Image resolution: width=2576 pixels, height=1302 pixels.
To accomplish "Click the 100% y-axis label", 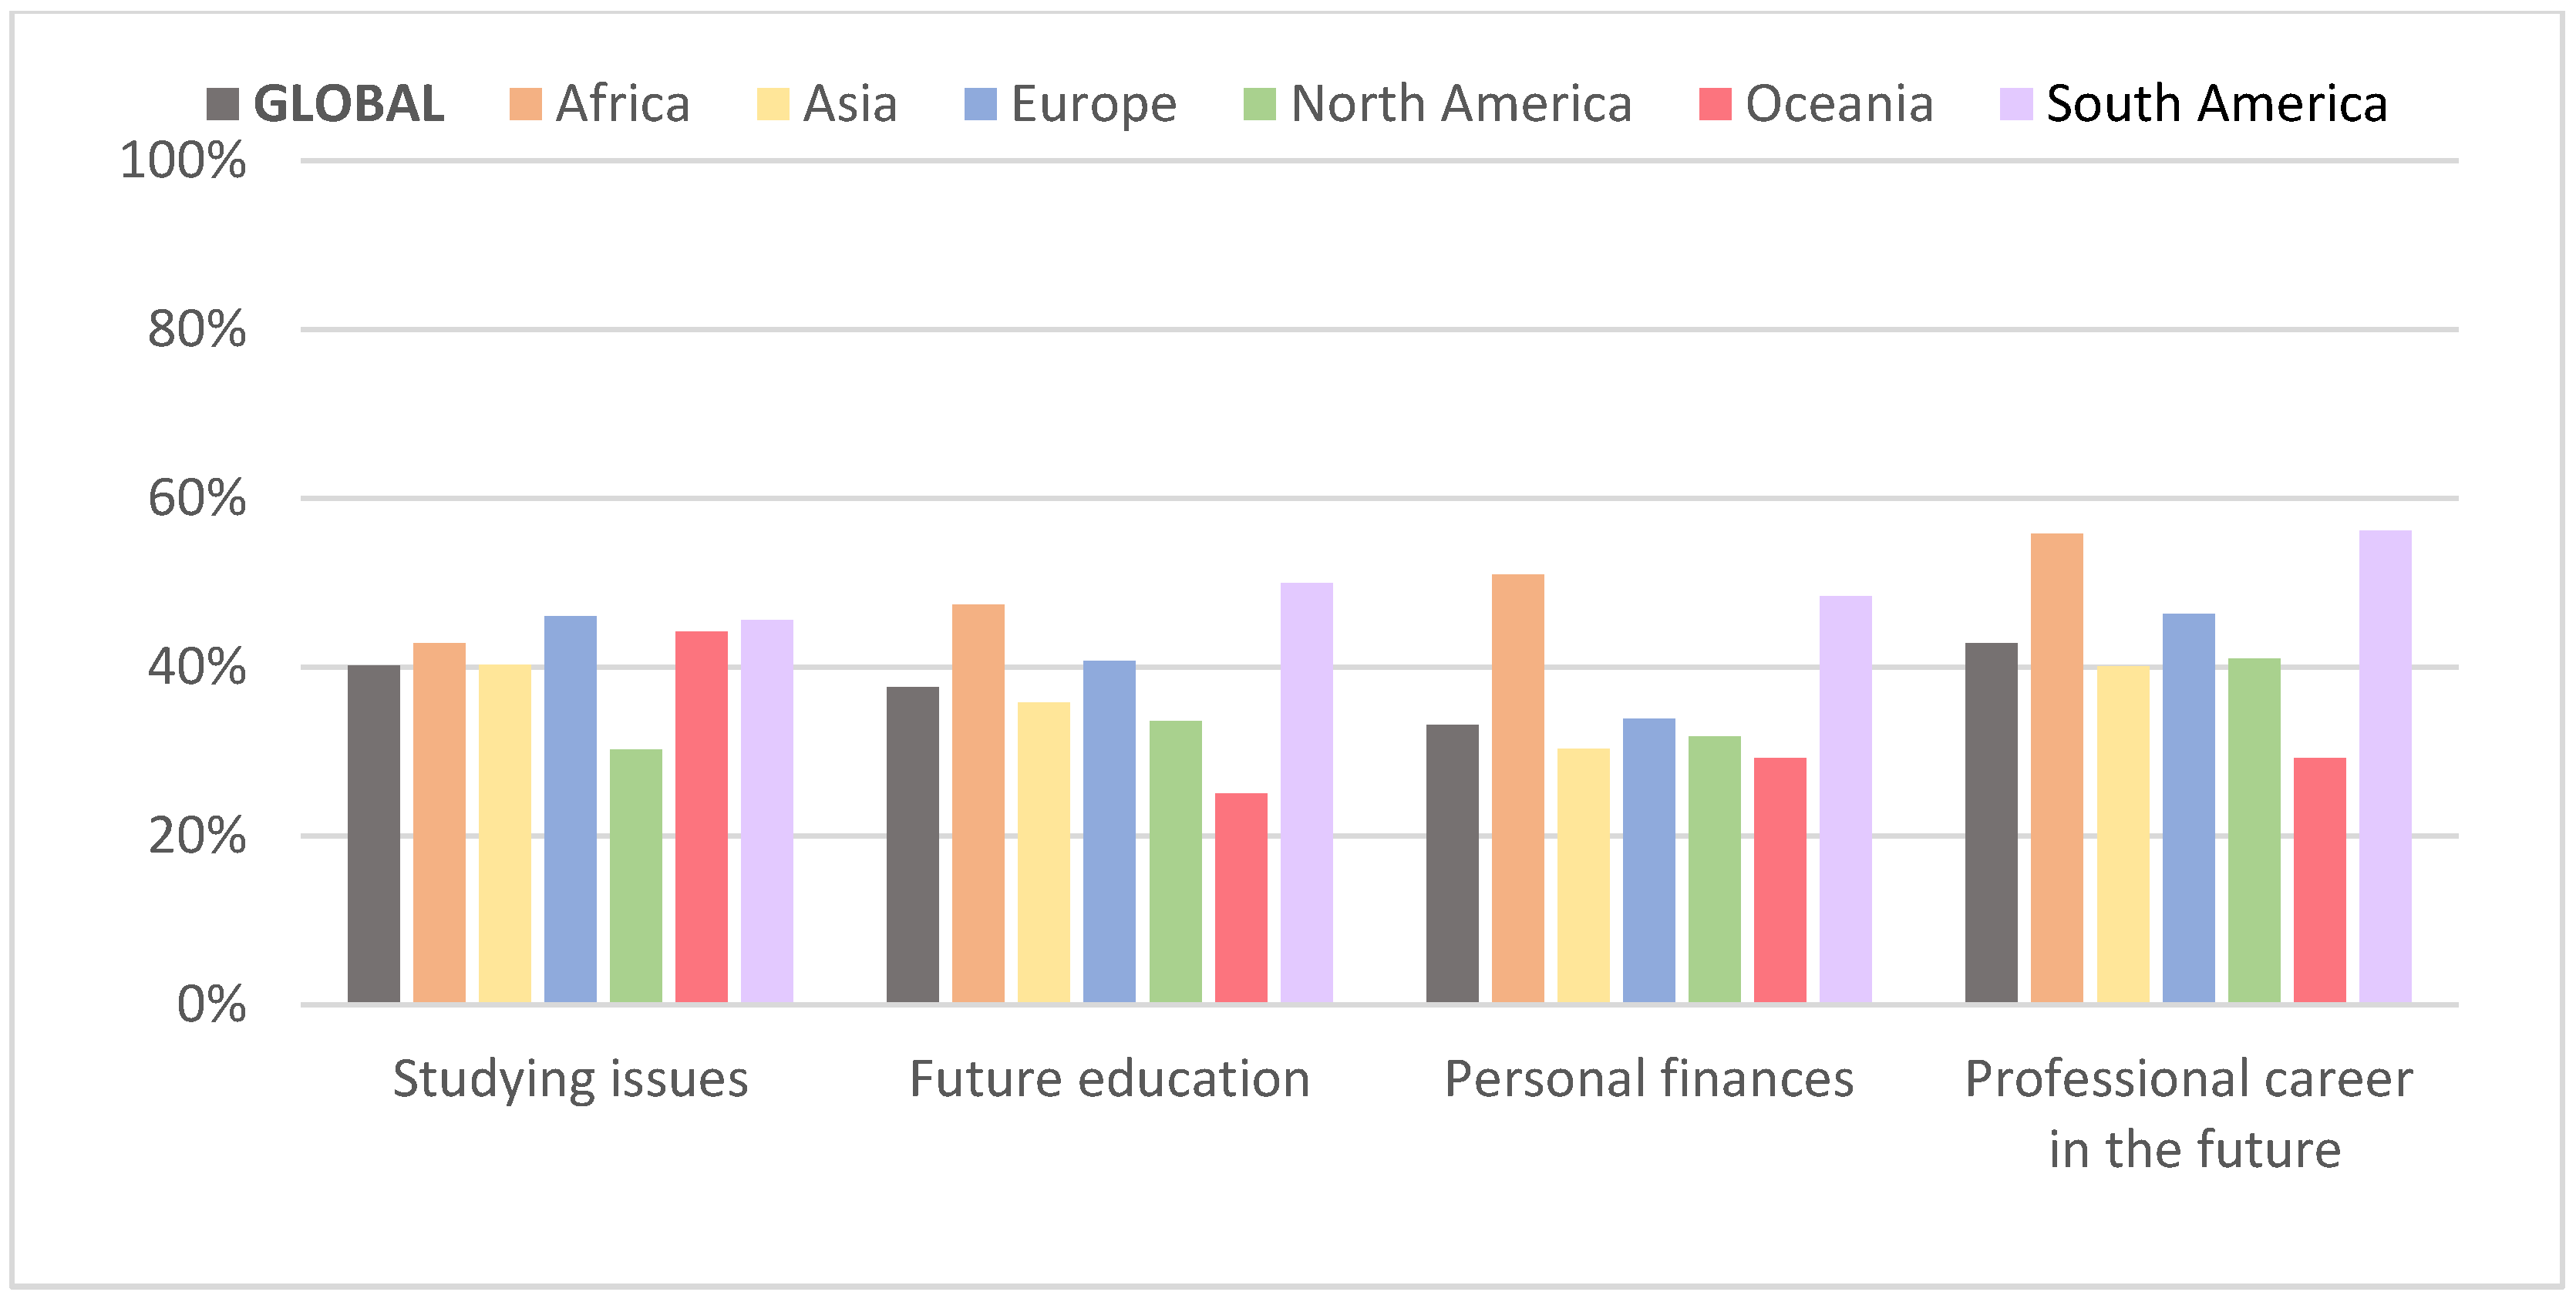I will (x=183, y=160).
